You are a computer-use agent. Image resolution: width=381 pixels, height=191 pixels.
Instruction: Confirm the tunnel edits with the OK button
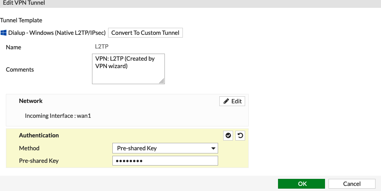302,184
